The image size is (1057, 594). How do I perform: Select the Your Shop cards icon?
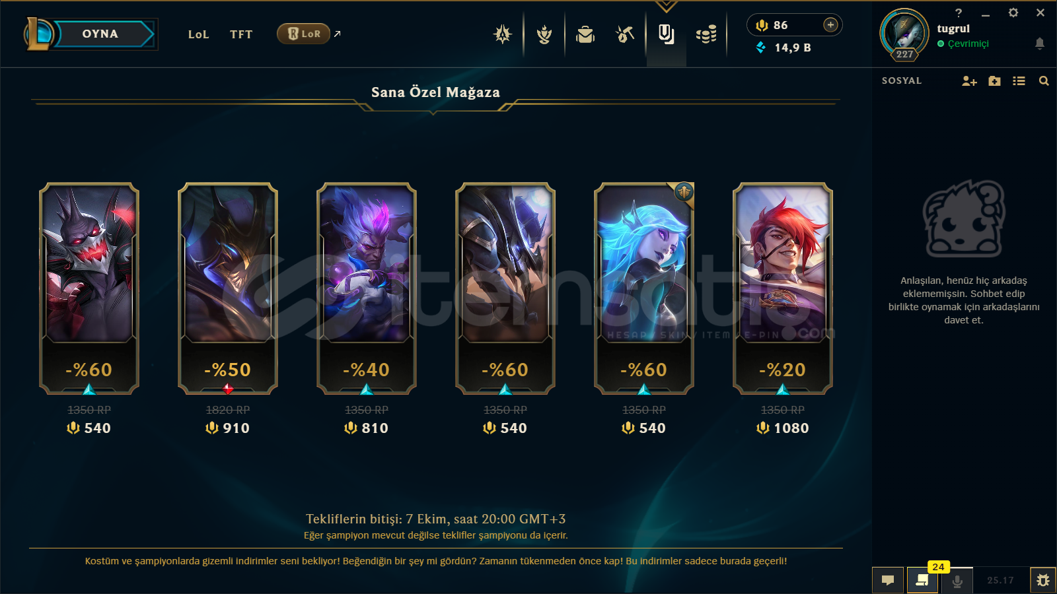click(x=667, y=34)
